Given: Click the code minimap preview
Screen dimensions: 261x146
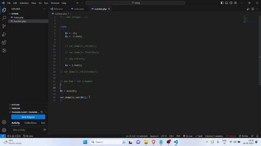Looking at the screenshot, I should [246, 19].
